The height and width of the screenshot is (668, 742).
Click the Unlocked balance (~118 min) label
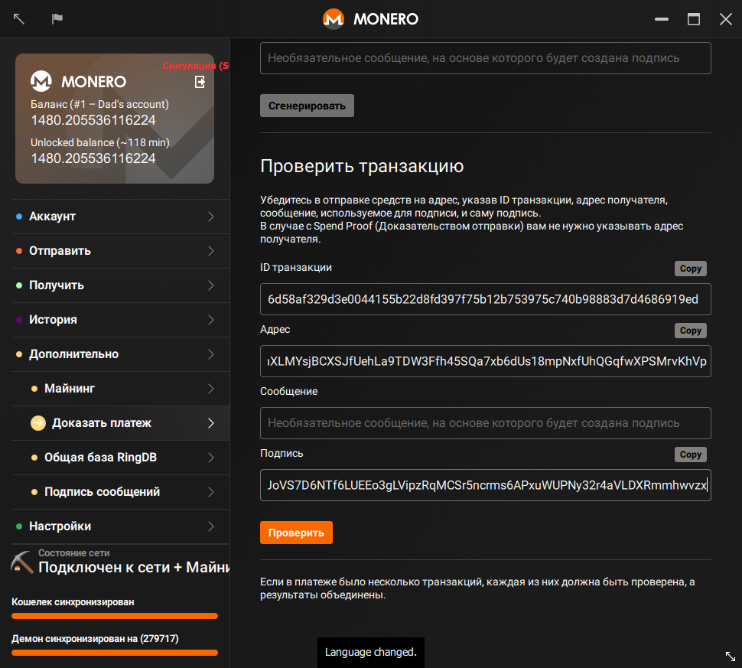tap(100, 142)
